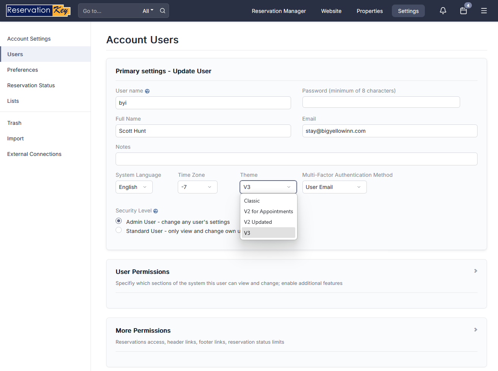Open the notifications bell
This screenshot has height=371, width=498.
point(443,11)
